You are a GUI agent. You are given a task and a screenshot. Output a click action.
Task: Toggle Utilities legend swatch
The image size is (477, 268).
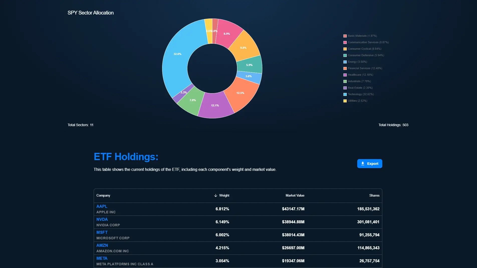tap(345, 101)
